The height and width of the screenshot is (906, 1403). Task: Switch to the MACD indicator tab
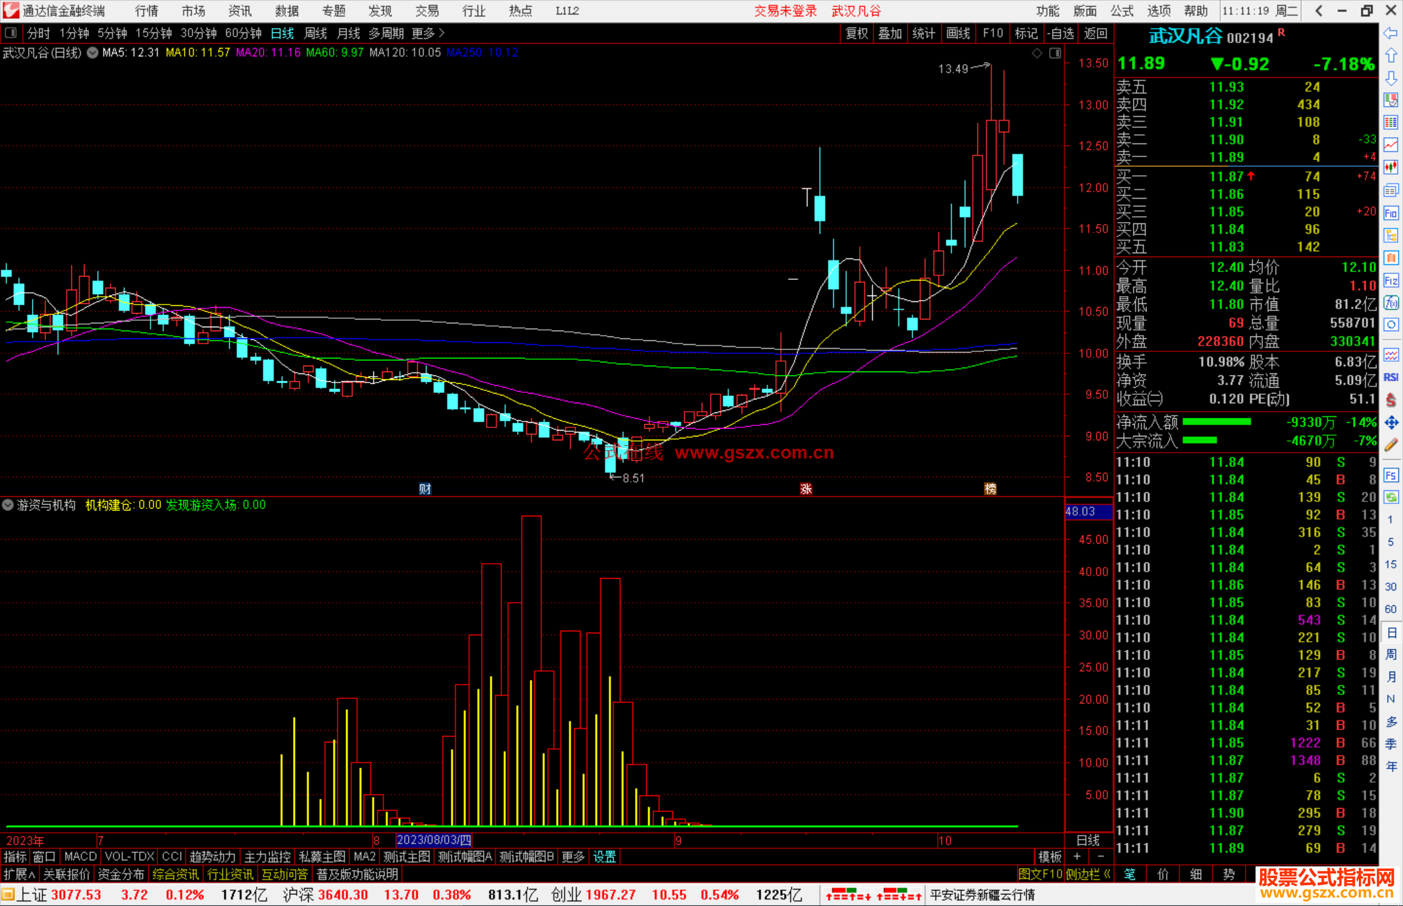click(x=80, y=857)
